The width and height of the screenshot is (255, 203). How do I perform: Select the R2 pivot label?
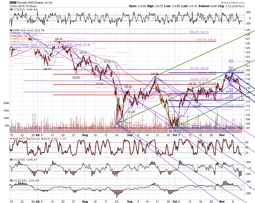click(231, 68)
